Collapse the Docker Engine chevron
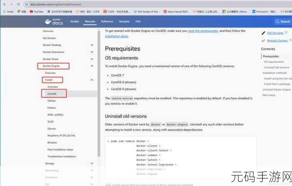This screenshot has width=292, height=186. coord(92,66)
